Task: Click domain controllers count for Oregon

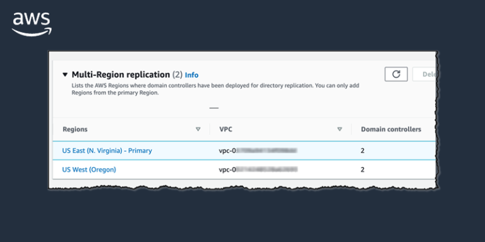Action: pos(362,170)
